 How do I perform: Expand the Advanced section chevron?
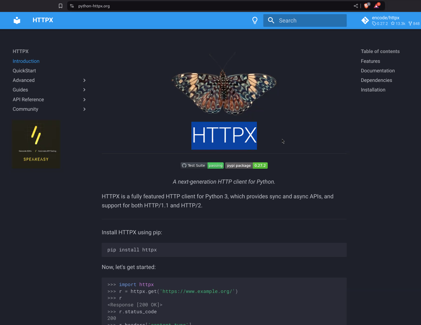[x=84, y=80]
